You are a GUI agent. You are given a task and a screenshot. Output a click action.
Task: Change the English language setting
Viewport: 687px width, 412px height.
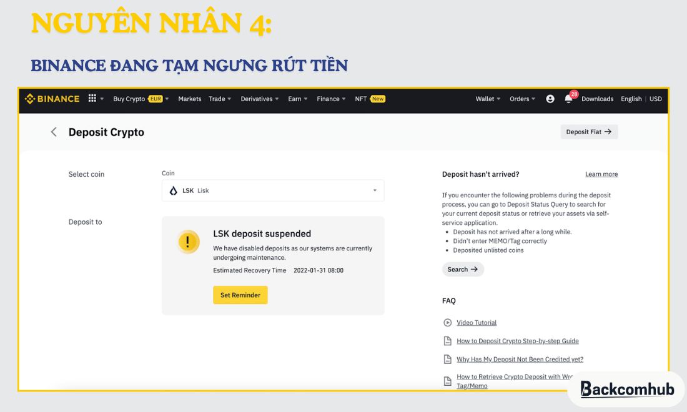pyautogui.click(x=631, y=99)
